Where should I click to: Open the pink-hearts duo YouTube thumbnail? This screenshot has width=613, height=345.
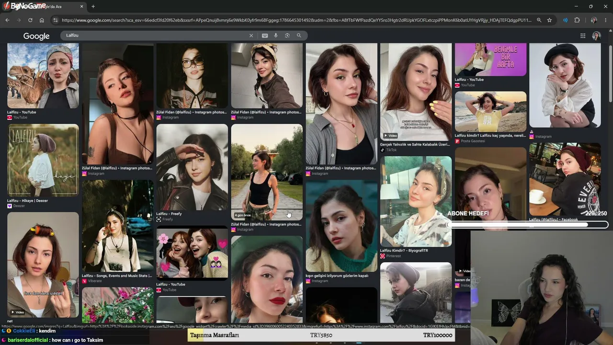[x=192, y=254]
